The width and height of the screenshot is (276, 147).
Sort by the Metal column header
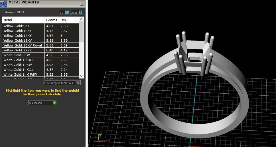[x=23, y=20]
